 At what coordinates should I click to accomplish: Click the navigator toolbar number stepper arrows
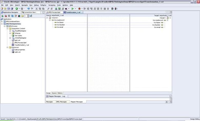(28, 16)
